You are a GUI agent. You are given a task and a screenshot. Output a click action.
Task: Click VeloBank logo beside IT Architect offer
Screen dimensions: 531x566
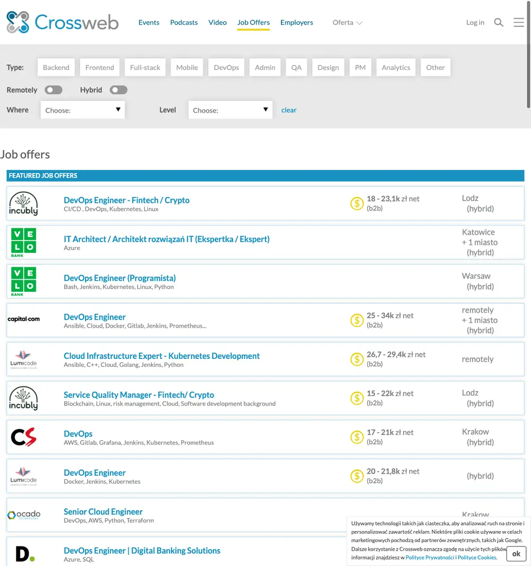23,243
